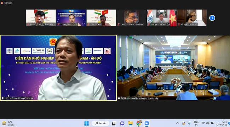This screenshot has height=127, width=230.
Task: Open the volume control in tray
Action: tap(208, 123)
